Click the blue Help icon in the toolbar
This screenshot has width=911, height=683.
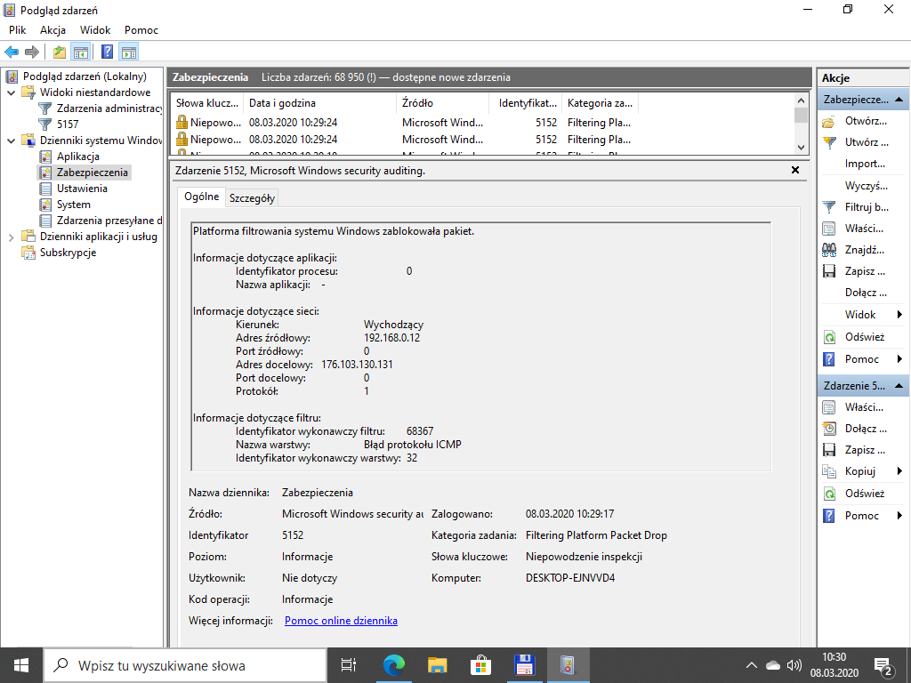click(107, 52)
